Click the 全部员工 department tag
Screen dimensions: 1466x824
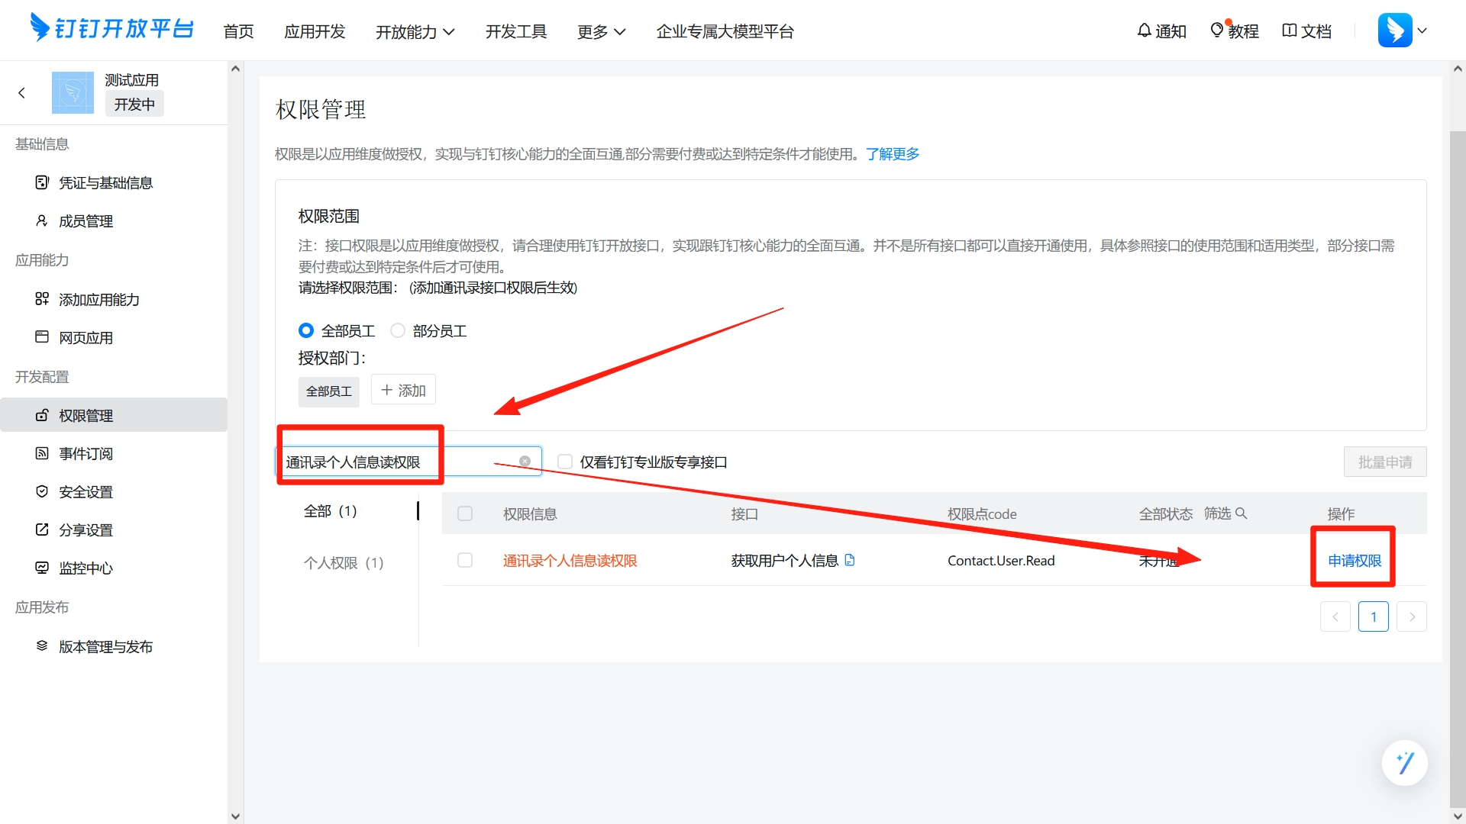[x=329, y=391]
